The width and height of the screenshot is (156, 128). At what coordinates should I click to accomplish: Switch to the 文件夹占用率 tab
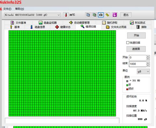(x=116, y=27)
